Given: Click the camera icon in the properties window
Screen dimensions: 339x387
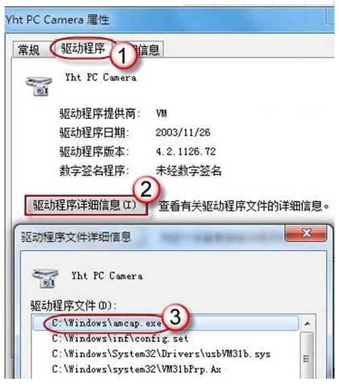Looking at the screenshot, I should 39,86.
